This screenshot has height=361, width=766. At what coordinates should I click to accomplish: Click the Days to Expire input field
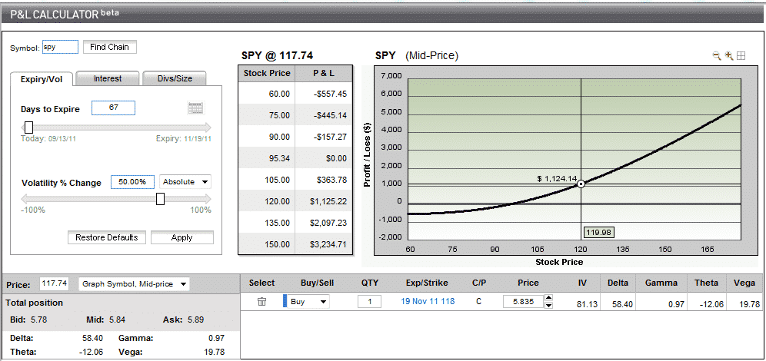coord(113,108)
